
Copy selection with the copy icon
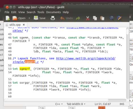95,18
